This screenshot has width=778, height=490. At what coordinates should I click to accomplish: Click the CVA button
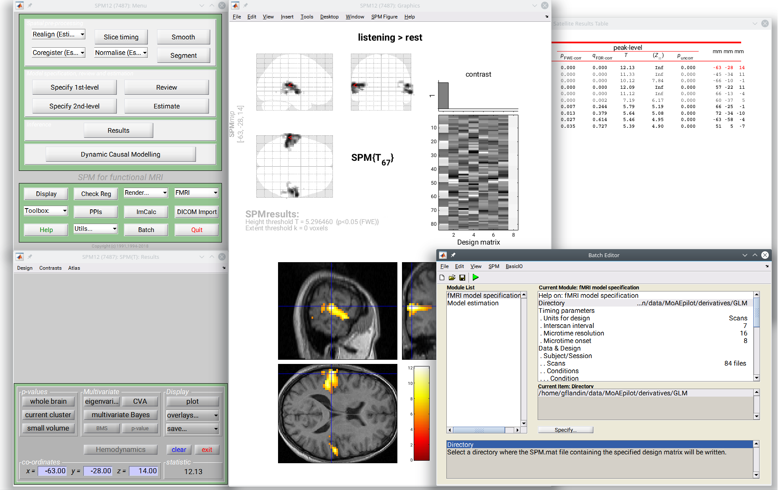coord(140,401)
